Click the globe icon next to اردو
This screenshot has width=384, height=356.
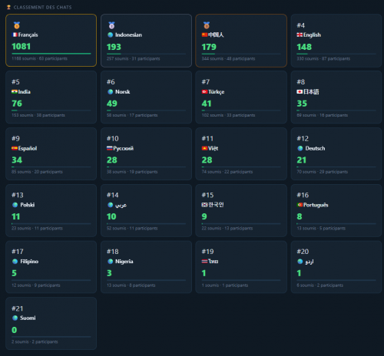tap(300, 262)
